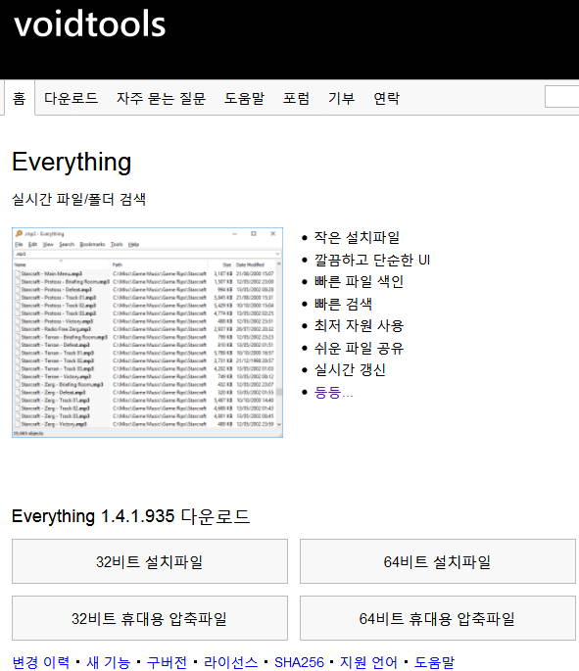Open the 지원 언어 link
579x671 pixels.
coord(368,662)
